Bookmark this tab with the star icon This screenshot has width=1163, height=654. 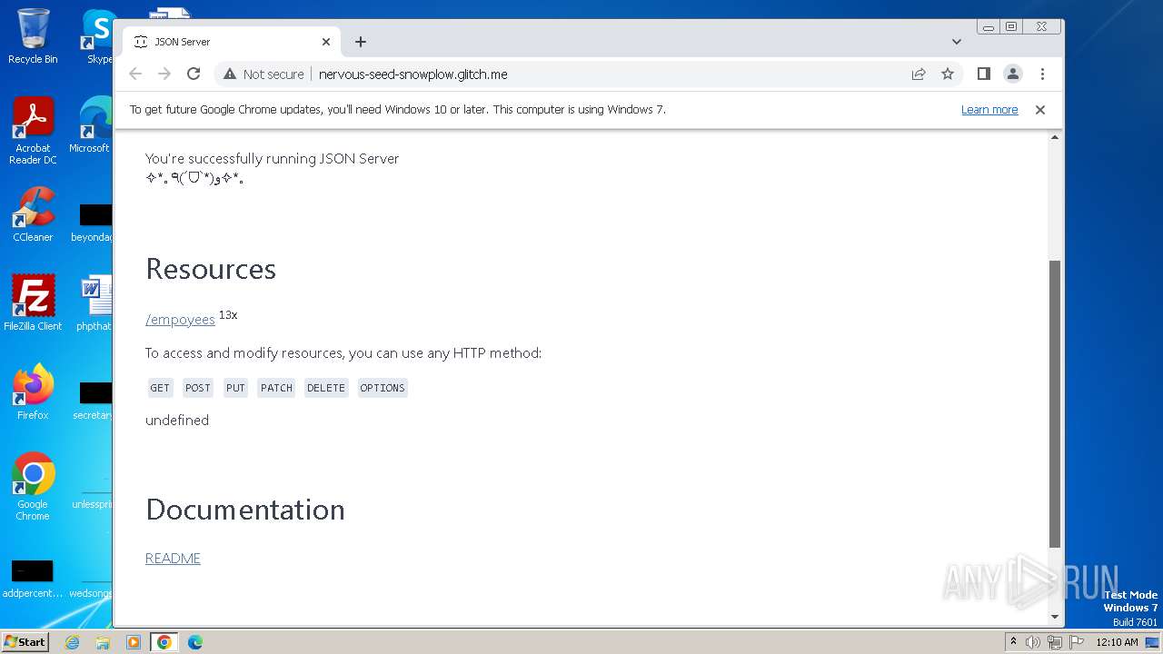pos(948,74)
